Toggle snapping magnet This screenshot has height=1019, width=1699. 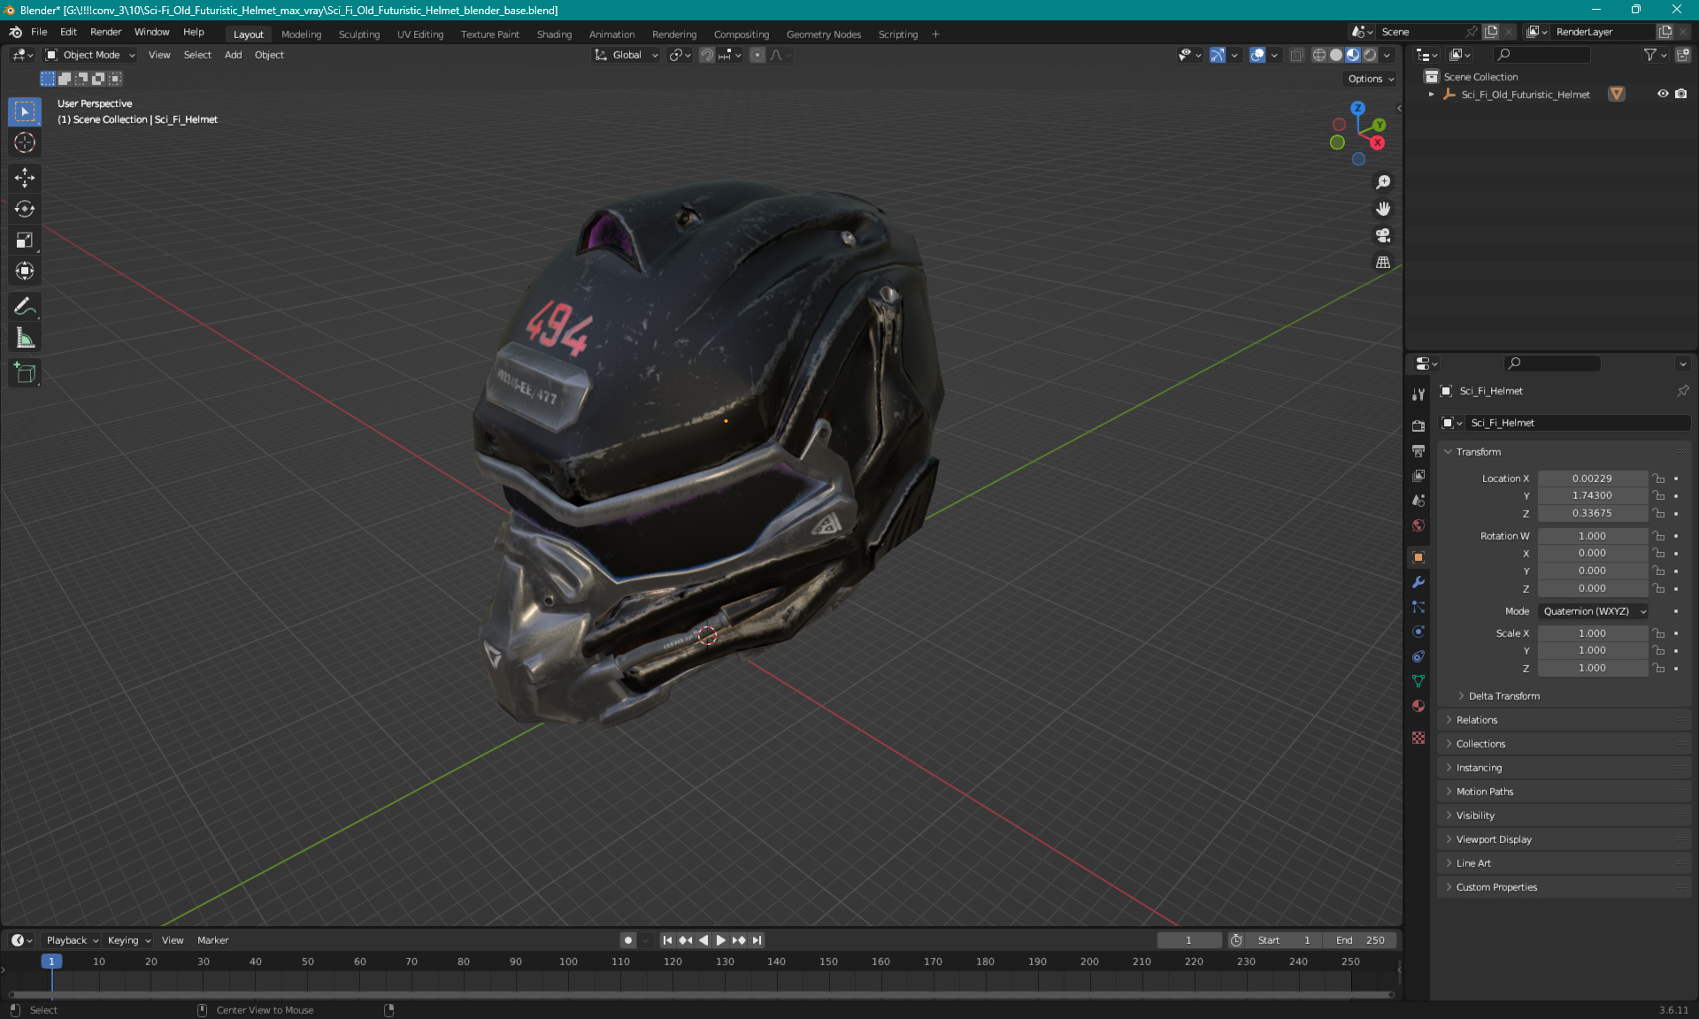pos(706,55)
